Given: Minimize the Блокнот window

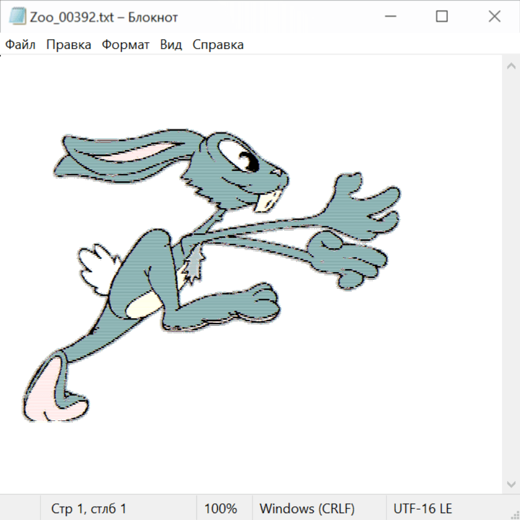Looking at the screenshot, I should pyautogui.click(x=389, y=17).
